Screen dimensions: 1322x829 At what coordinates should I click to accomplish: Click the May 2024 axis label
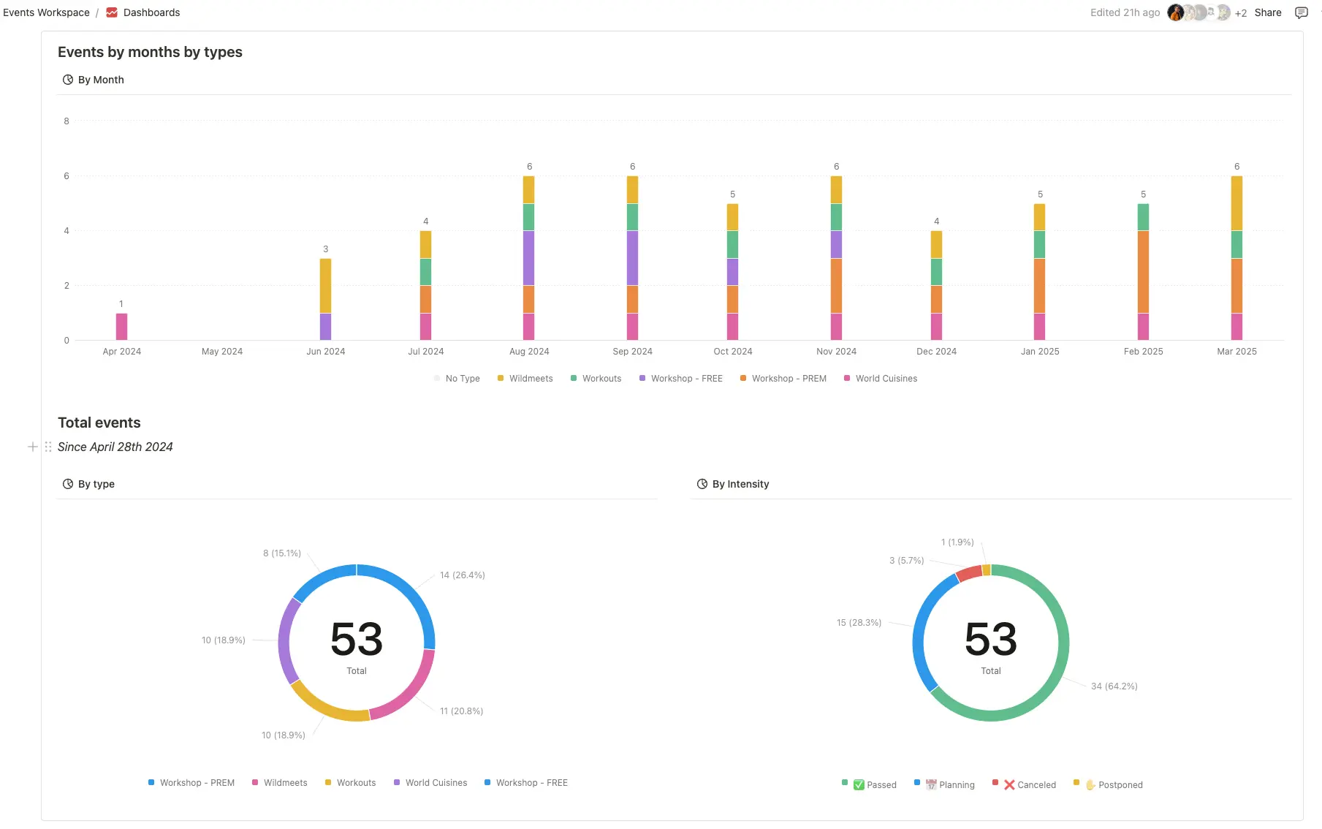(222, 352)
